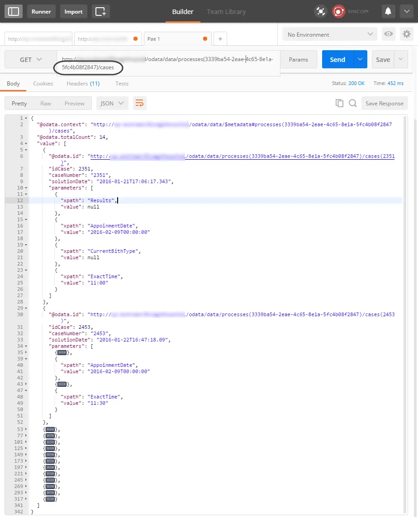Viewport: 418px width, 517px height.
Task: Open the GET method dropdown
Action: point(31,59)
